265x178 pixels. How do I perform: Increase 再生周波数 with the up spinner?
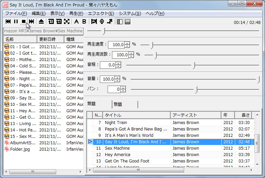[x=131, y=53]
